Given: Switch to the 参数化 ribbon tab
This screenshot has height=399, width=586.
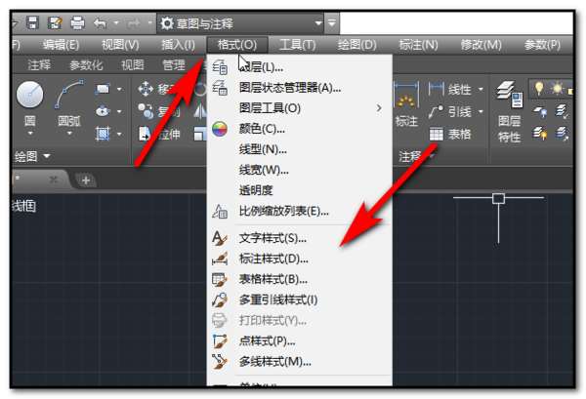Looking at the screenshot, I should click(86, 65).
